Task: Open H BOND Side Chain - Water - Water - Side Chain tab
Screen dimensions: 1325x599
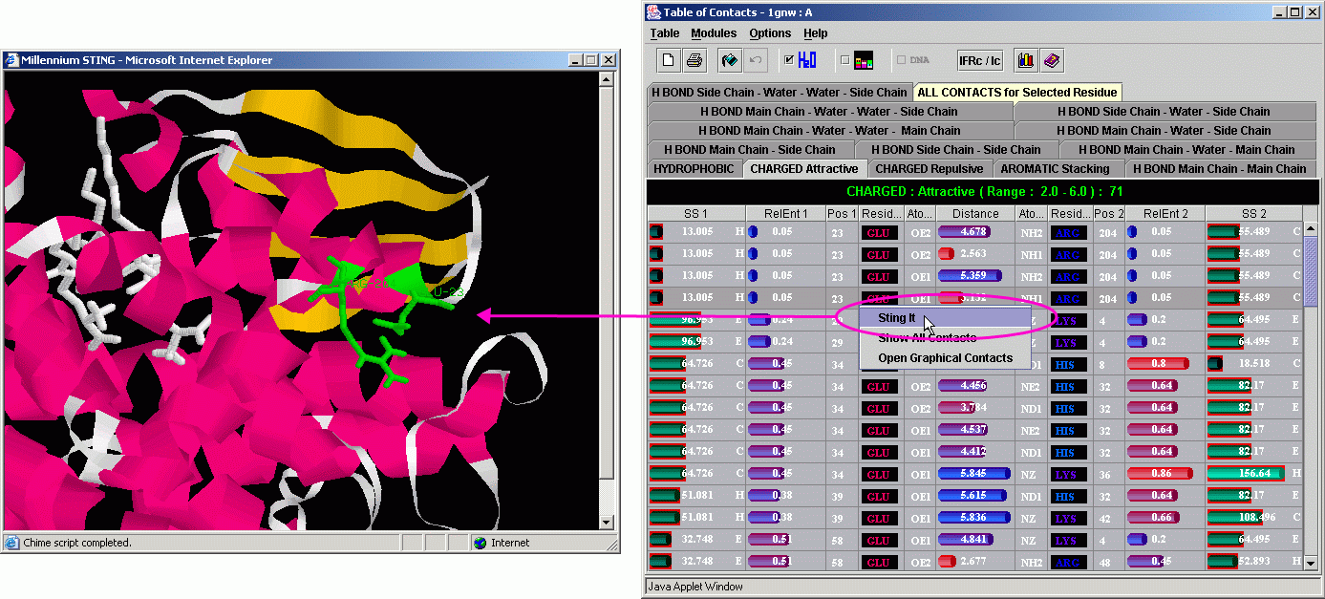Action: 779,93
